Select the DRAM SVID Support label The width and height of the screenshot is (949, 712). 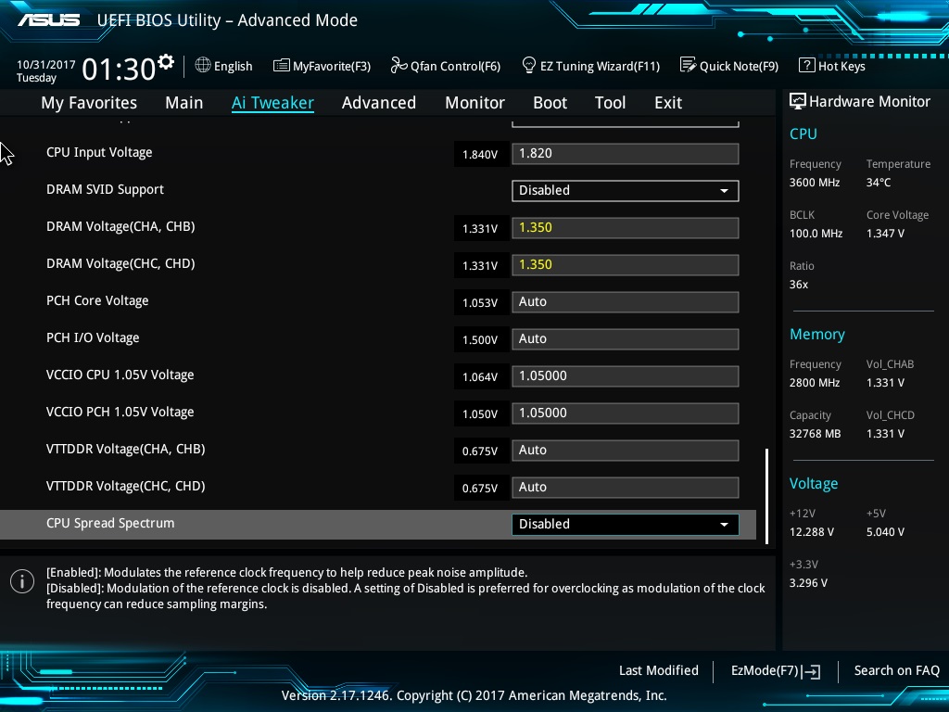click(105, 189)
